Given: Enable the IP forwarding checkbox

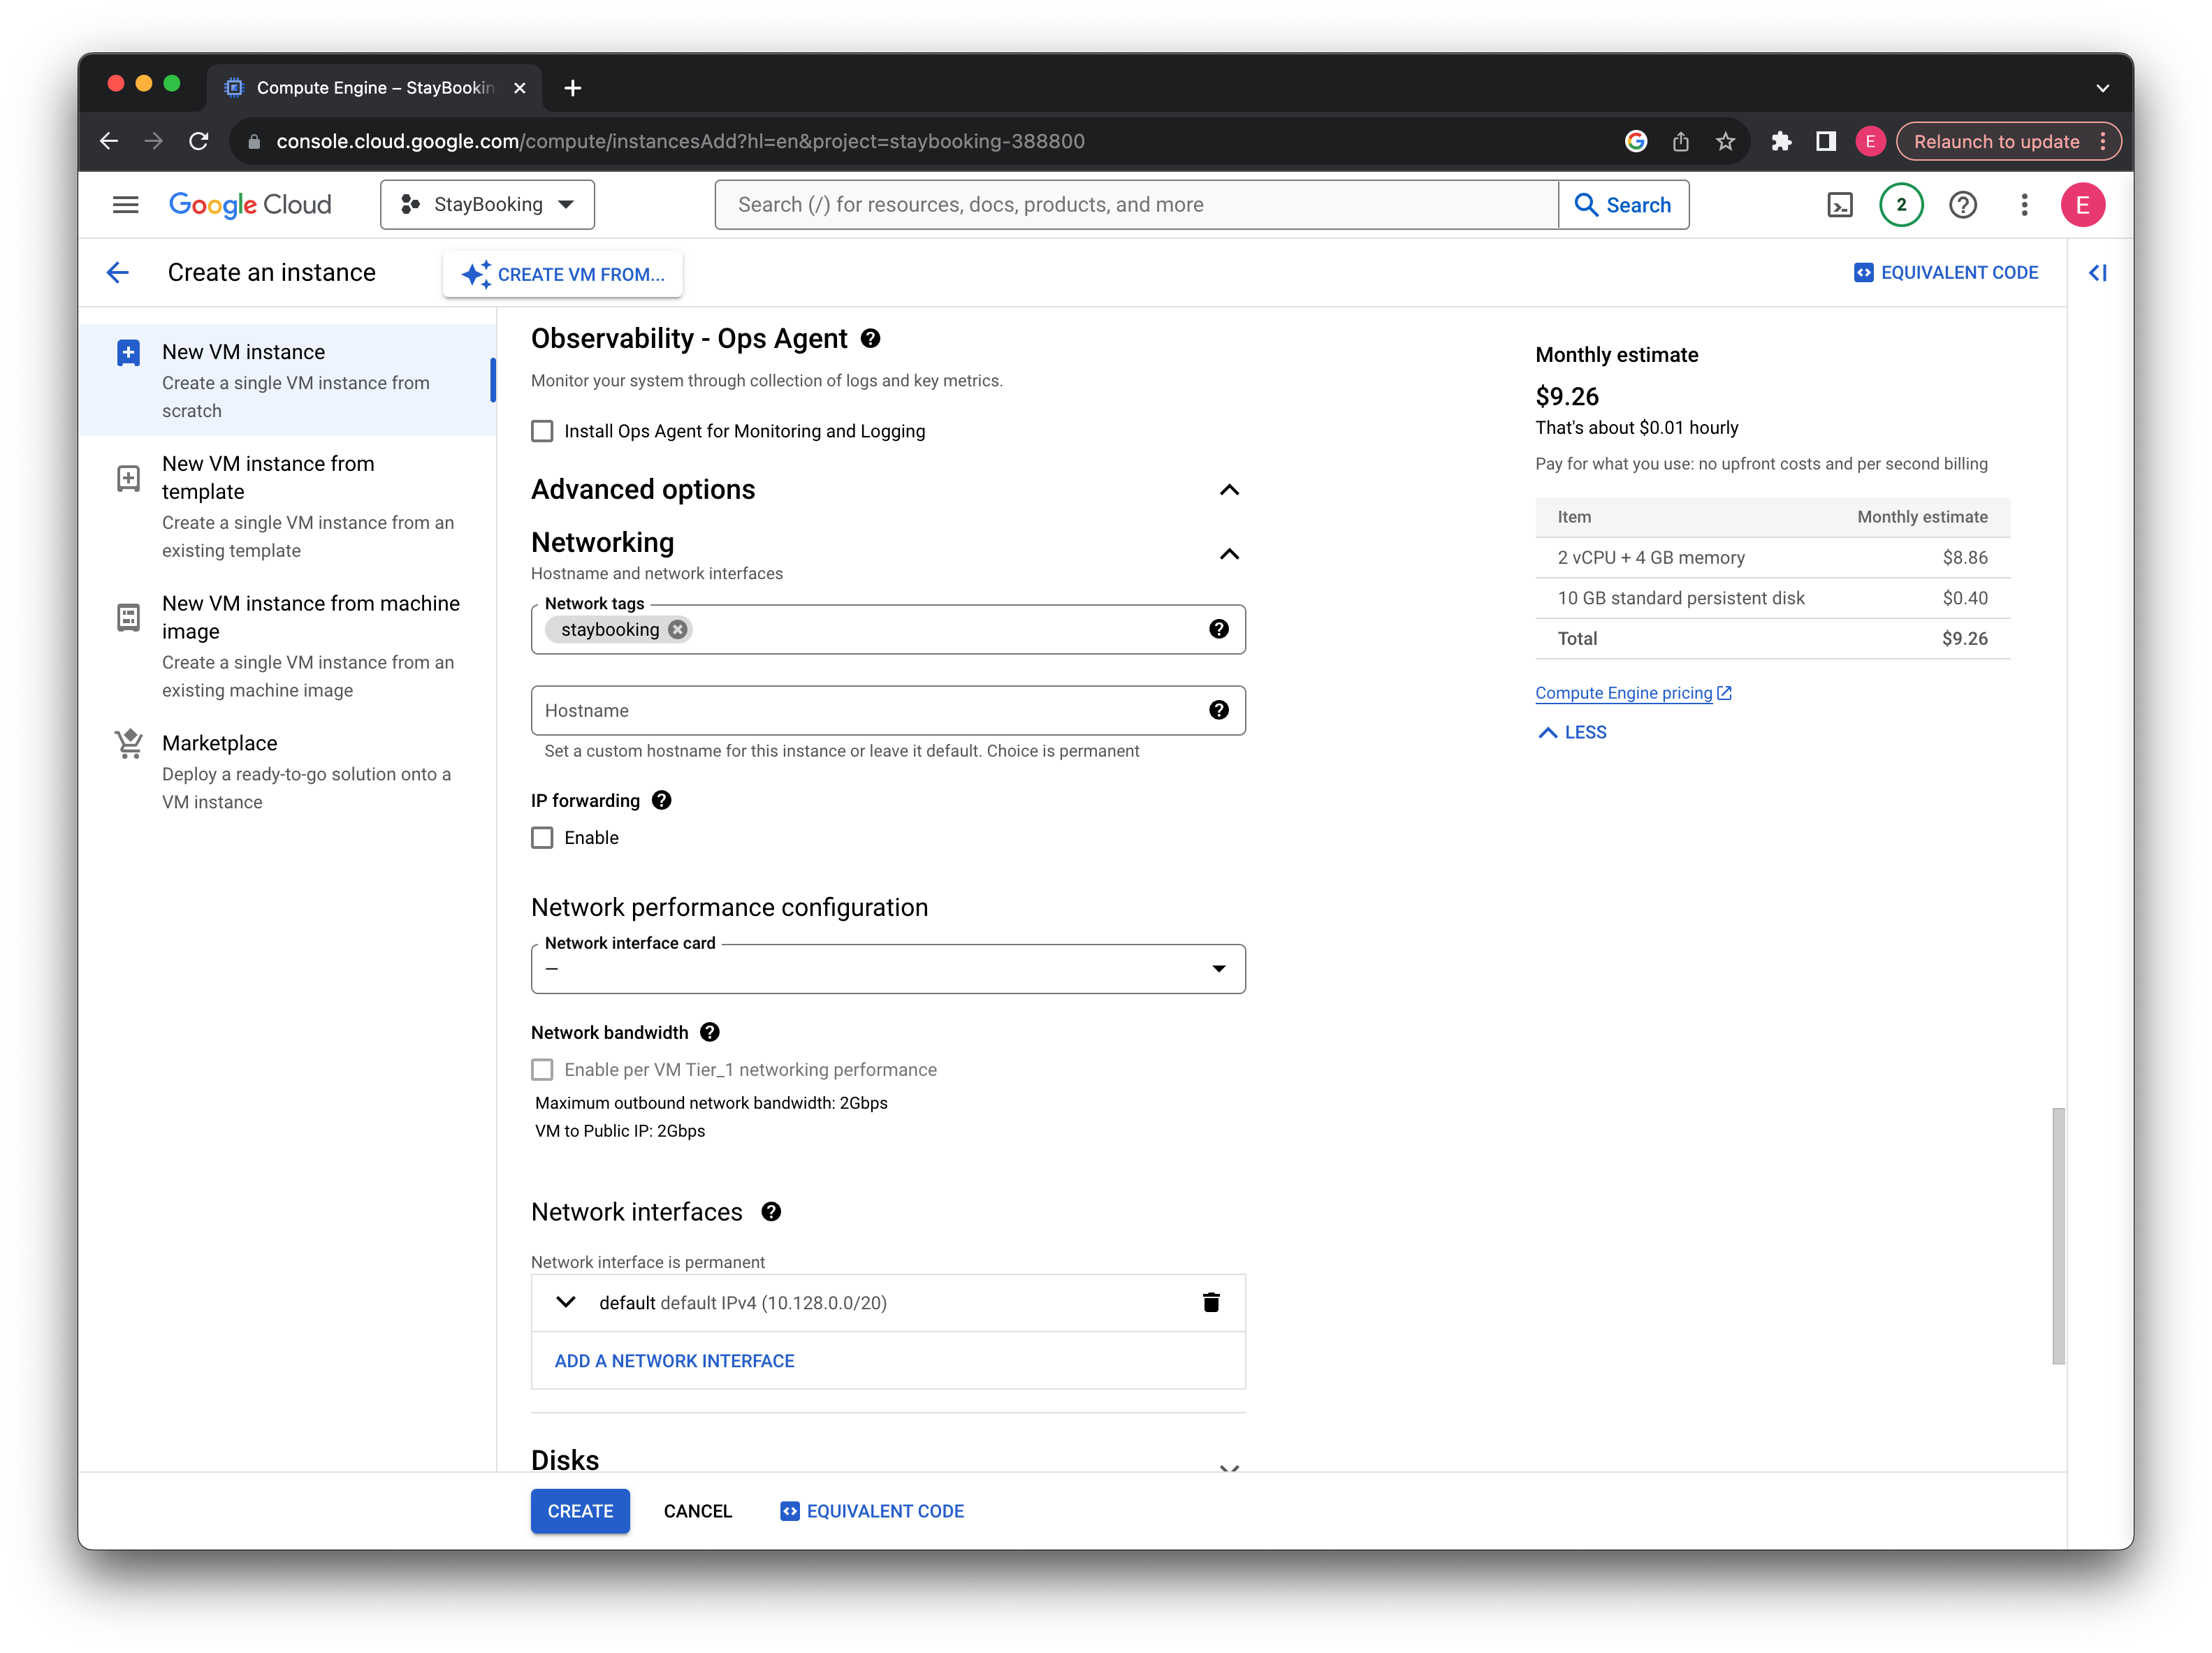Looking at the screenshot, I should click(542, 838).
